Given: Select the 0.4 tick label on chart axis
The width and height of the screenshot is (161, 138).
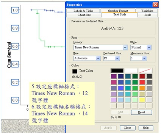Looking at the screenshot, I should tap(15, 64).
